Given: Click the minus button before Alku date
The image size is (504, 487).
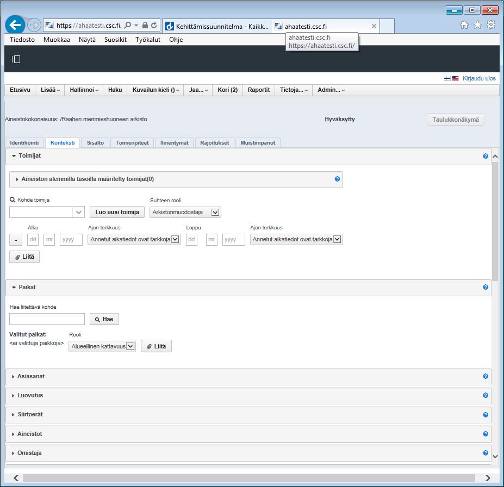Looking at the screenshot, I should click(16, 240).
